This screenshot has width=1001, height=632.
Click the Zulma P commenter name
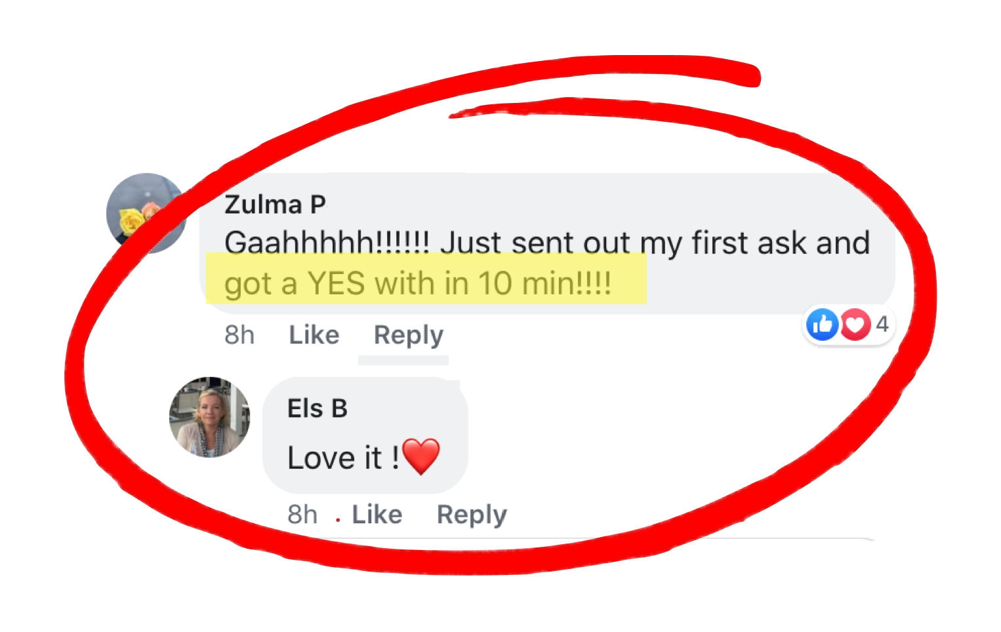coord(275,205)
